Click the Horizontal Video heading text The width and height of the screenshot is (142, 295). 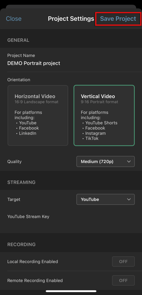(35, 96)
